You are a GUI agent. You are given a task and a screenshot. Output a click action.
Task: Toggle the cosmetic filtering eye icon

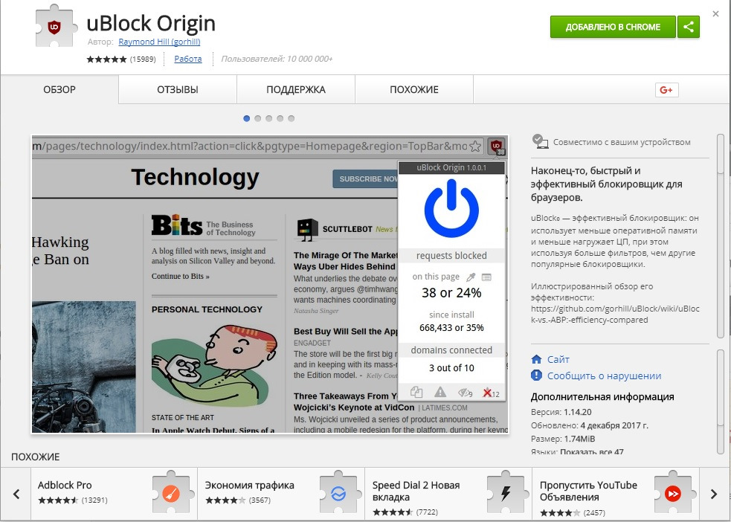pos(464,393)
